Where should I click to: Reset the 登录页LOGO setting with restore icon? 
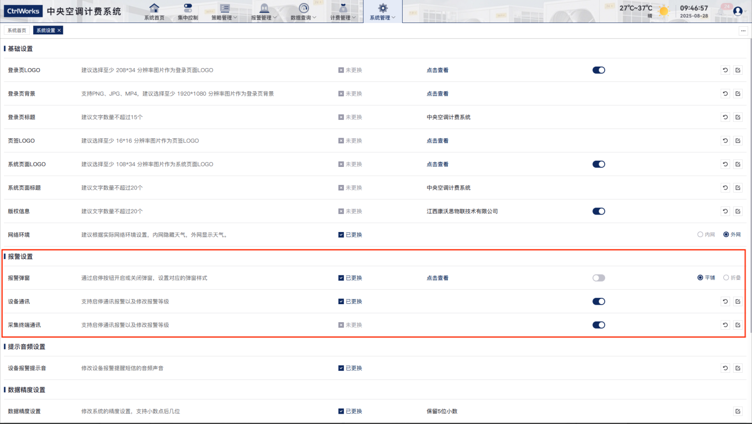pos(725,70)
